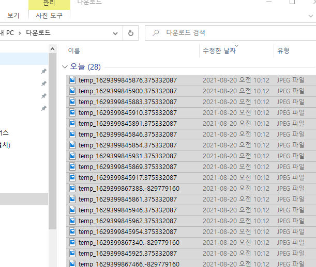Click the first pin icon in navigation pane
This screenshot has width=316, height=267.
(x=44, y=71)
